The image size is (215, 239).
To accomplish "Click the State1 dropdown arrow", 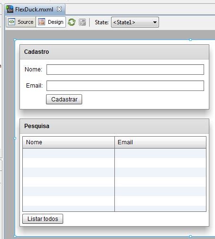I will (x=155, y=22).
